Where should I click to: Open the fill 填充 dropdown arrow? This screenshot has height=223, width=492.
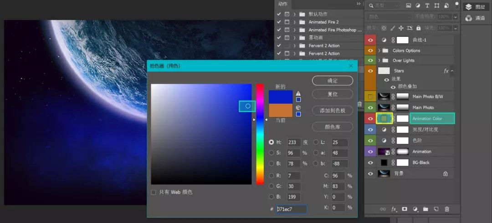coord(455,28)
